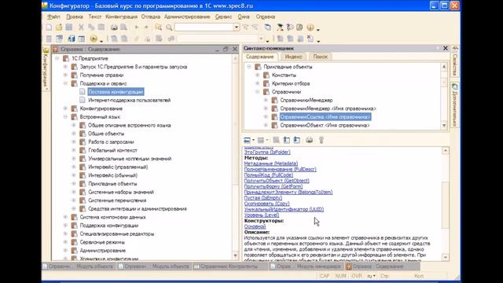Open the Метаданные (Metadata) link

point(271,164)
